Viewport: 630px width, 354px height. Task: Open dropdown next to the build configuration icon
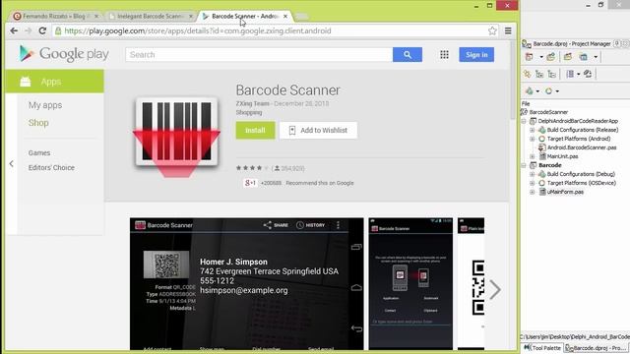click(x=537, y=91)
